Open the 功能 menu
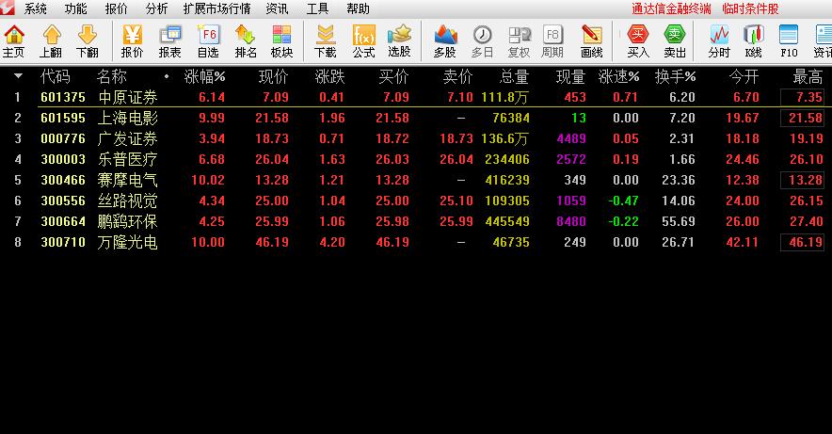This screenshot has height=434, width=832. (76, 8)
